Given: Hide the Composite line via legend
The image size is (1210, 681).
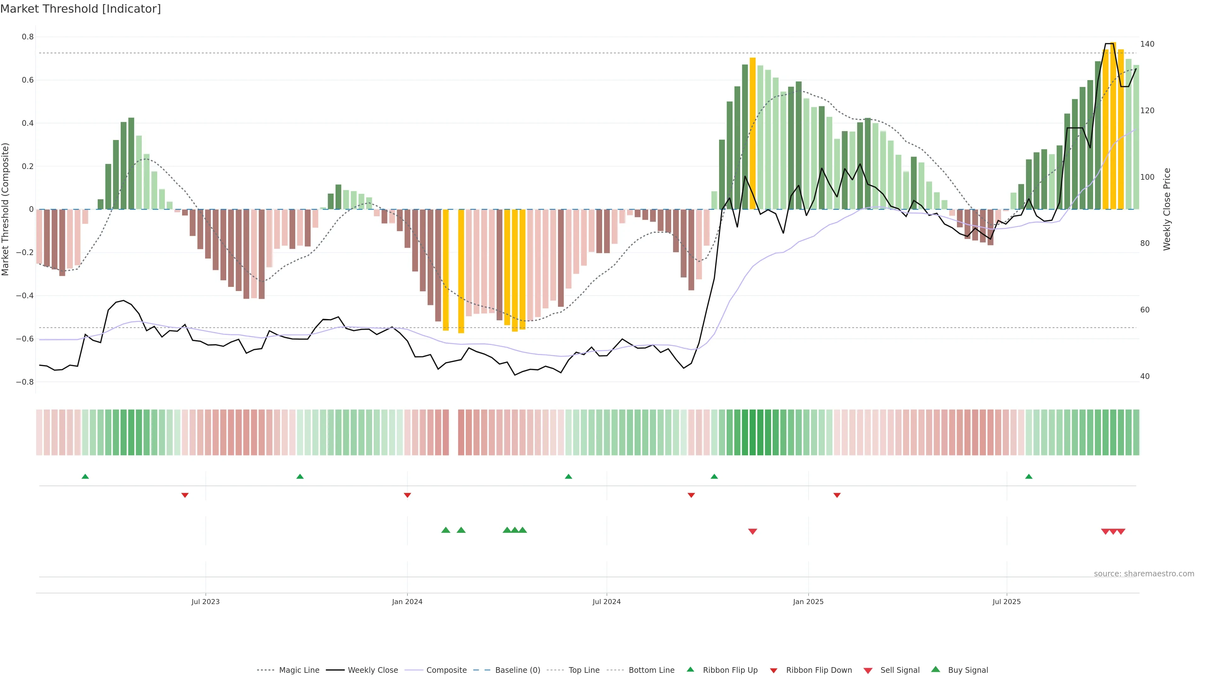Looking at the screenshot, I should click(446, 670).
